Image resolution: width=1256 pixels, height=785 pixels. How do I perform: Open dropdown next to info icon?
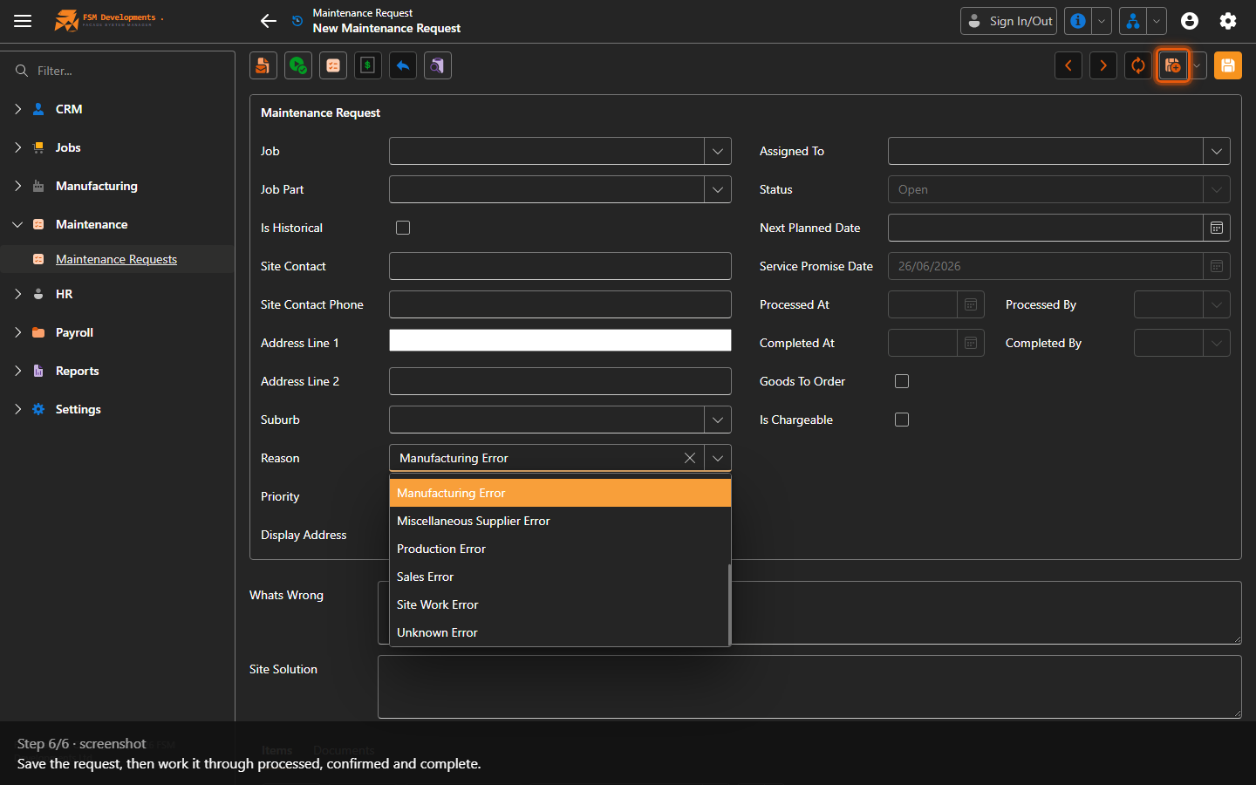tap(1102, 21)
